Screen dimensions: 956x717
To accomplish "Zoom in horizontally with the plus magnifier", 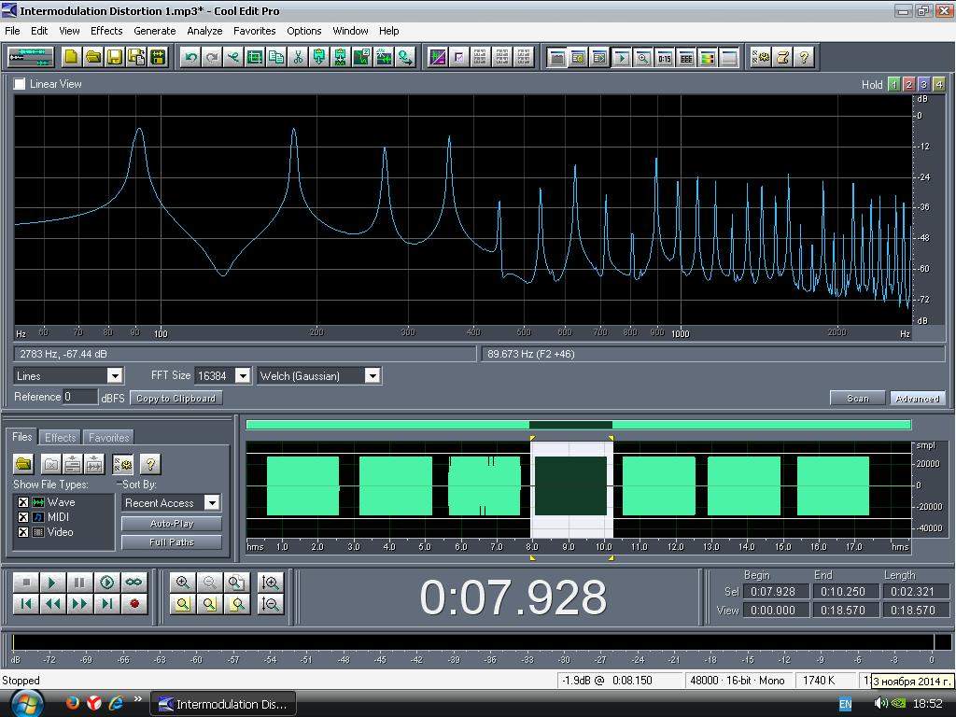I will pos(182,583).
